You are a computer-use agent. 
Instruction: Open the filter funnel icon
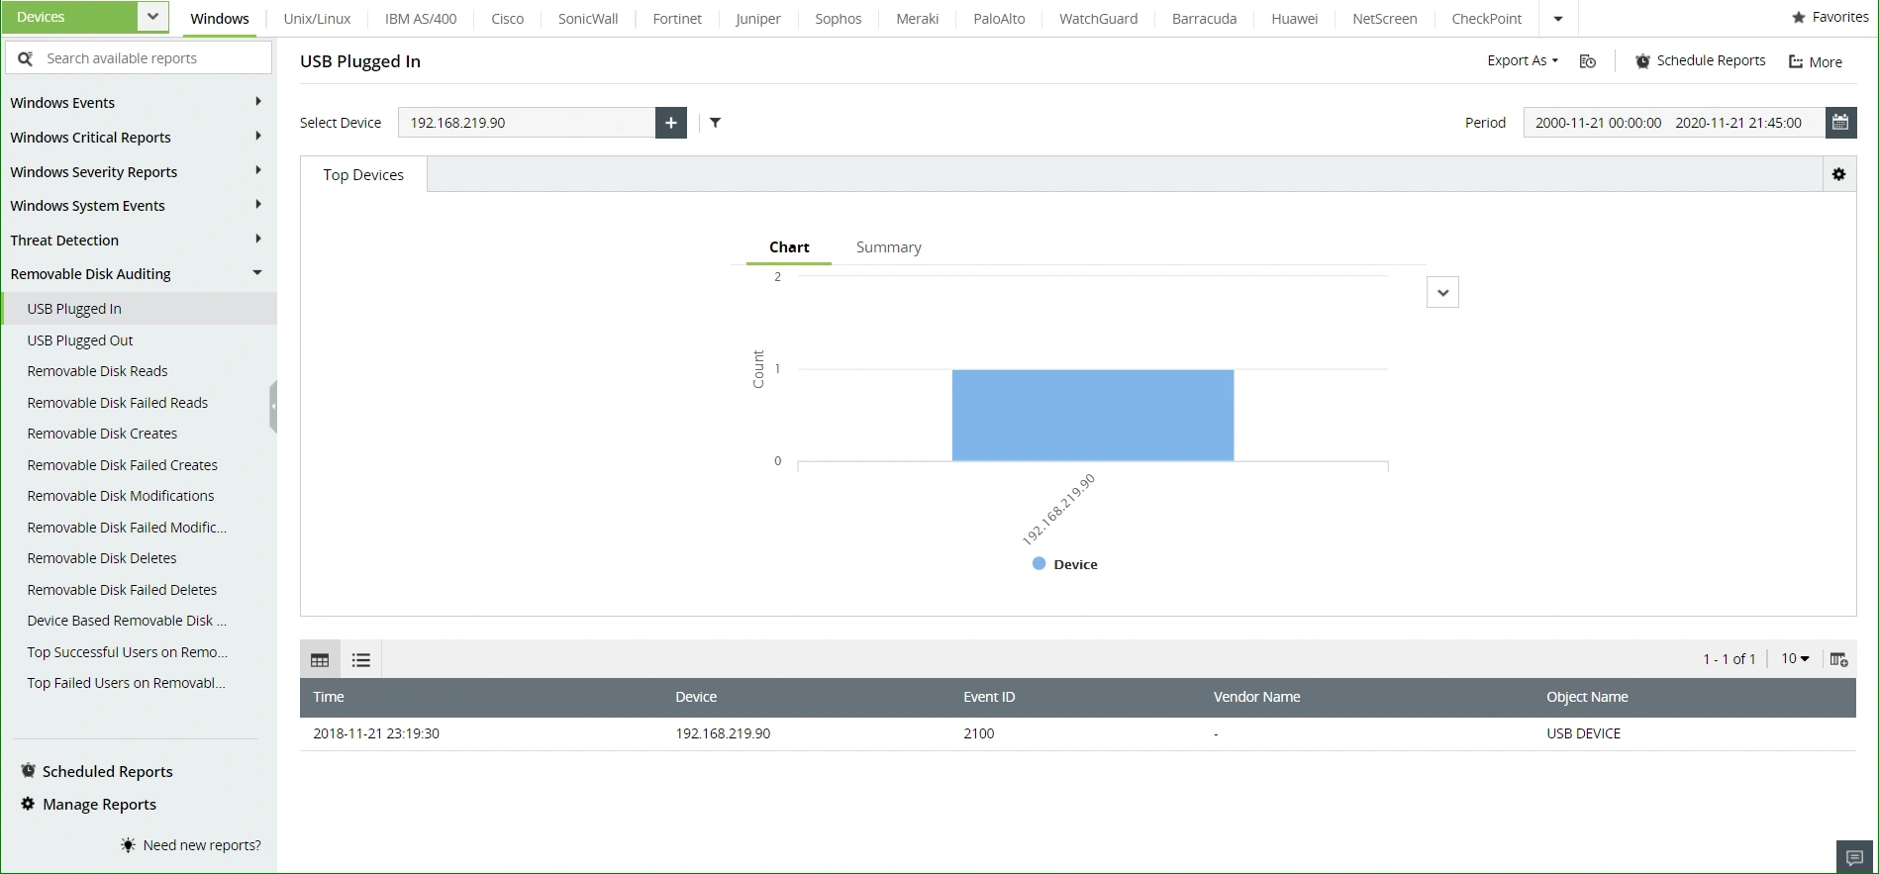point(716,123)
